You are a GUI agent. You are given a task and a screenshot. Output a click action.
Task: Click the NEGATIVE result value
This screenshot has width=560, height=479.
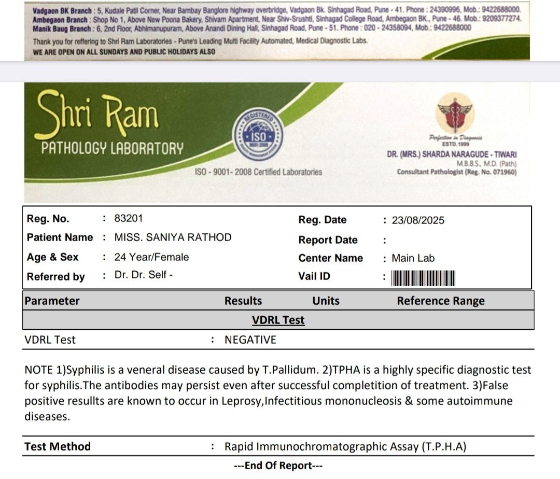pos(250,340)
